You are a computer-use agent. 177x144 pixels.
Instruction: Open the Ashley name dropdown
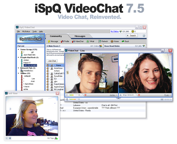[x=113, y=95]
